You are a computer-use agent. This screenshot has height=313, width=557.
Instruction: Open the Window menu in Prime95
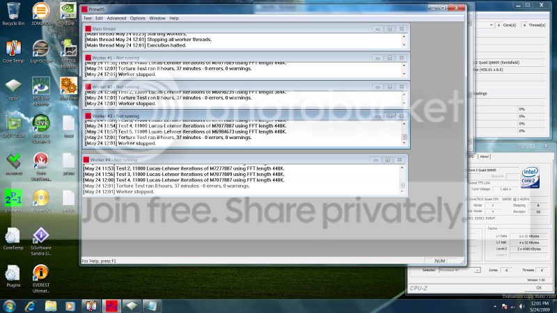point(157,18)
